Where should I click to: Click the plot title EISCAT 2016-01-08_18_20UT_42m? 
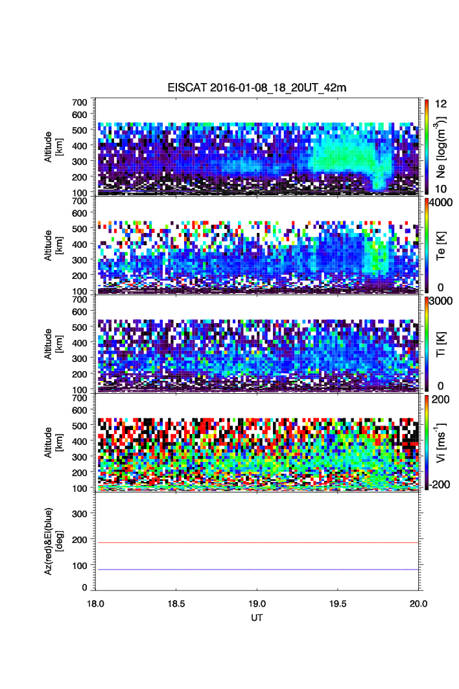(x=257, y=88)
